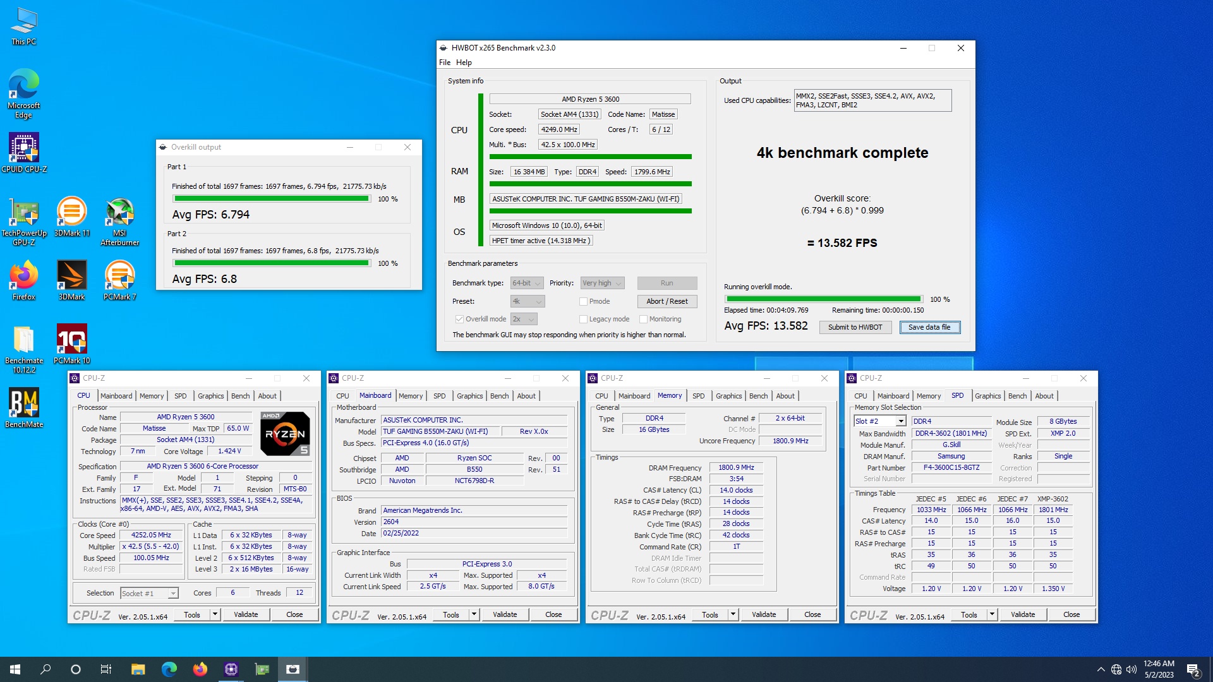Open the Preset 4k dropdown
This screenshot has height=682, width=1213.
click(x=528, y=302)
